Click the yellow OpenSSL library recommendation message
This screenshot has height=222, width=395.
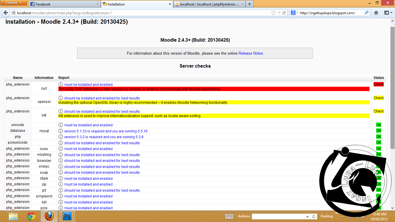[x=214, y=103]
